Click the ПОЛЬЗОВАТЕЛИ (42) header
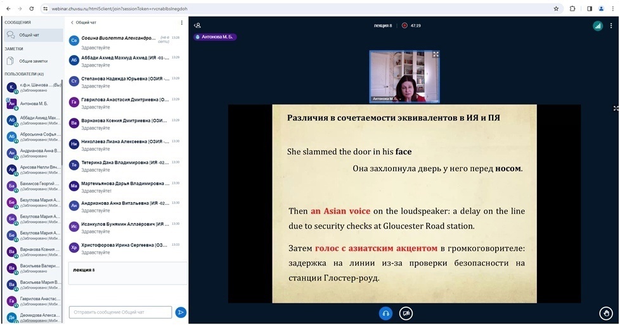Image resolution: width=620 pixels, height=325 pixels. point(24,74)
